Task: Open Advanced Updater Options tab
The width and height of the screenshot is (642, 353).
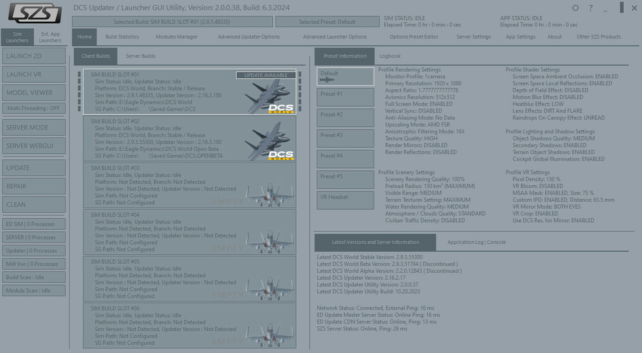Action: tap(248, 37)
